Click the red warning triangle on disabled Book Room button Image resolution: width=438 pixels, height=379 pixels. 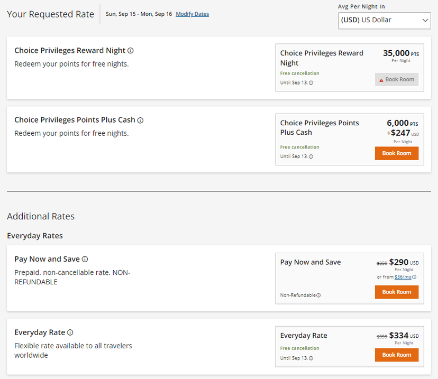(381, 79)
